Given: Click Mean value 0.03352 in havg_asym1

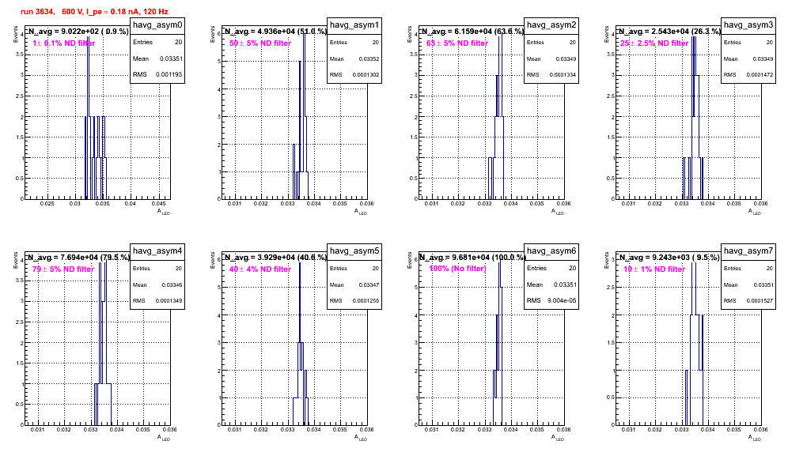Looking at the screenshot, I should (x=369, y=58).
